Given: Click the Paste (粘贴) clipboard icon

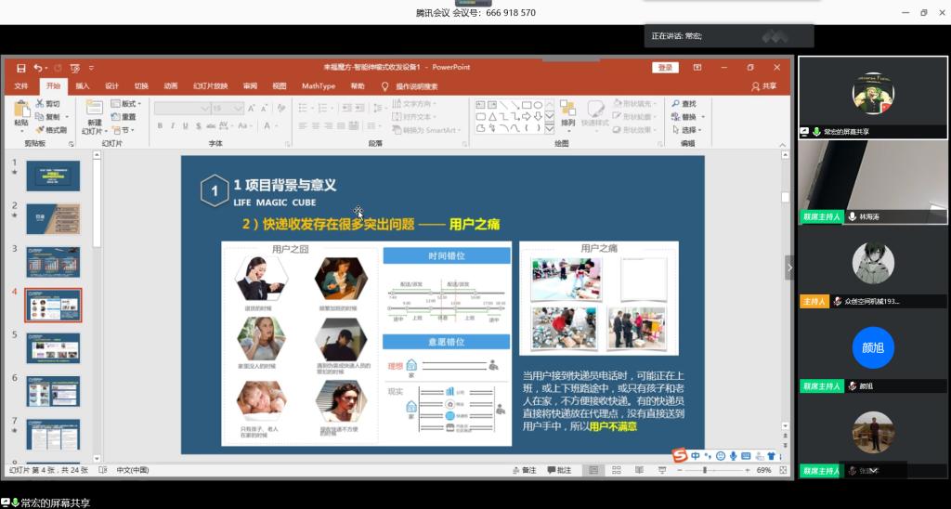Looking at the screenshot, I should coord(21,111).
